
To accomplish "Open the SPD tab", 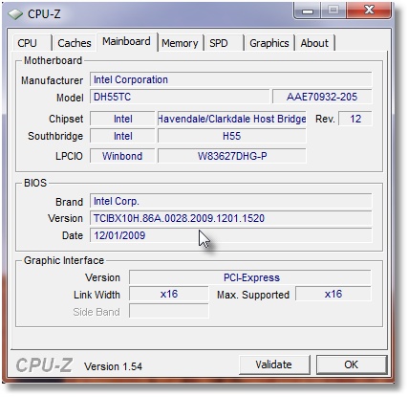I will [223, 43].
